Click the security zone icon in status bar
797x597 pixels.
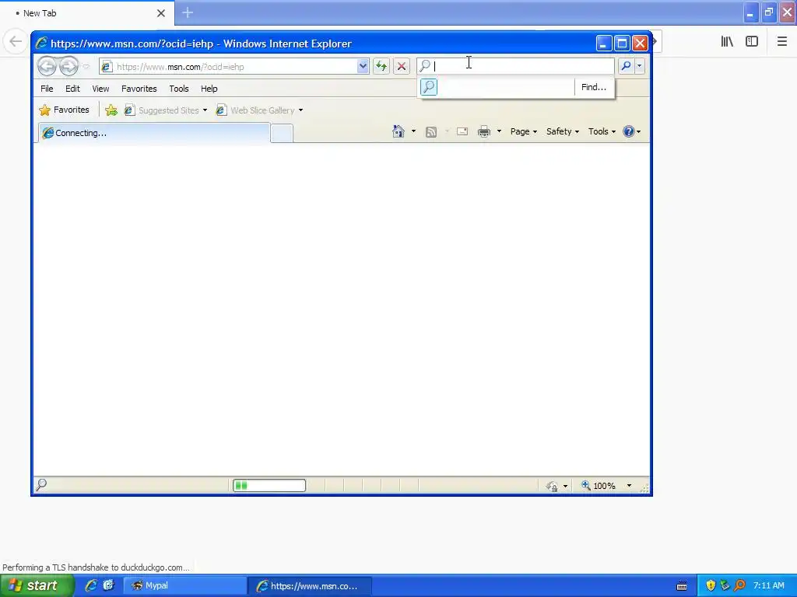pos(552,487)
